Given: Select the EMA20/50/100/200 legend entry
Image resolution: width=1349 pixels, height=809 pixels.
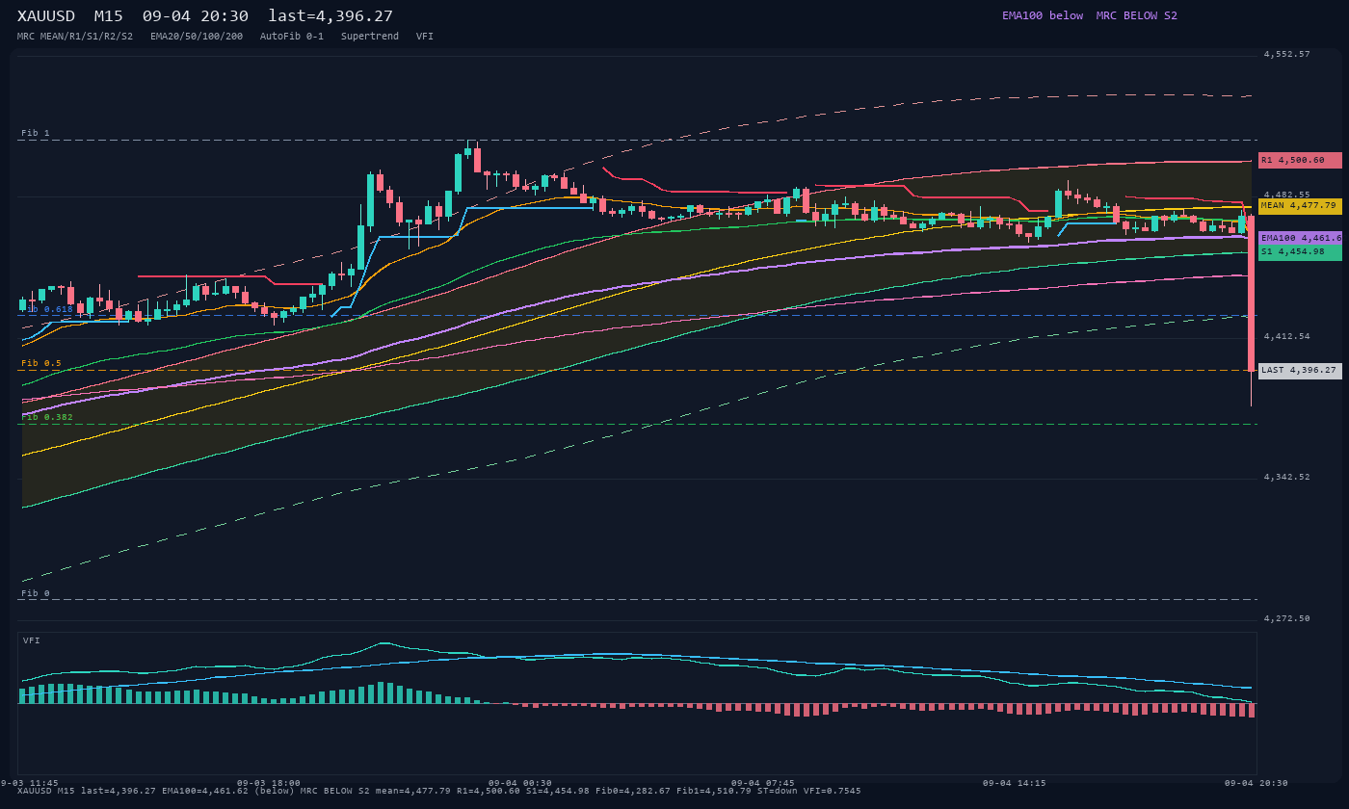Looking at the screenshot, I should (197, 37).
